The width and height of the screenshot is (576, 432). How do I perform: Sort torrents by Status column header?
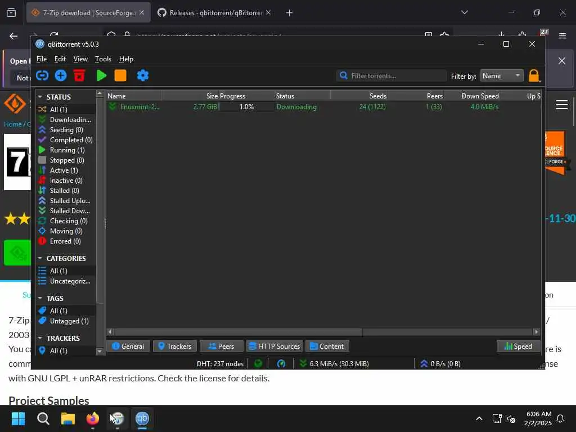302,96
